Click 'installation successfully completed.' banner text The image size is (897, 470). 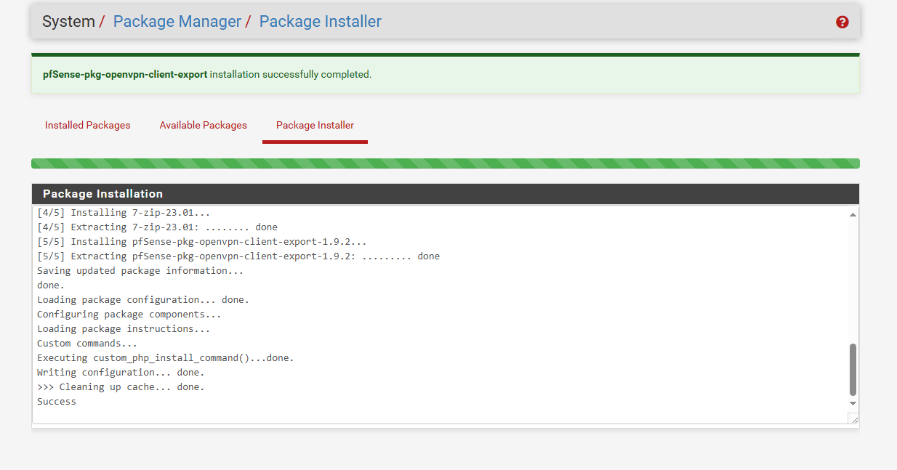click(x=291, y=74)
